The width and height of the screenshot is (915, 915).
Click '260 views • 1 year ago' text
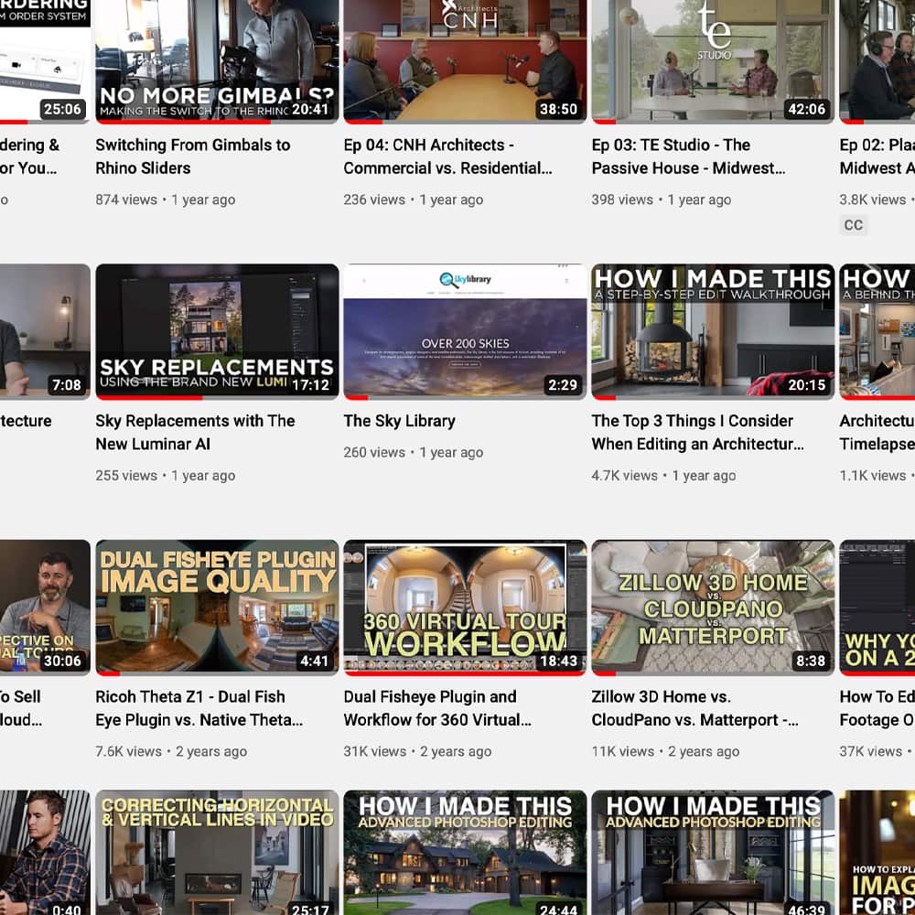[x=414, y=452]
